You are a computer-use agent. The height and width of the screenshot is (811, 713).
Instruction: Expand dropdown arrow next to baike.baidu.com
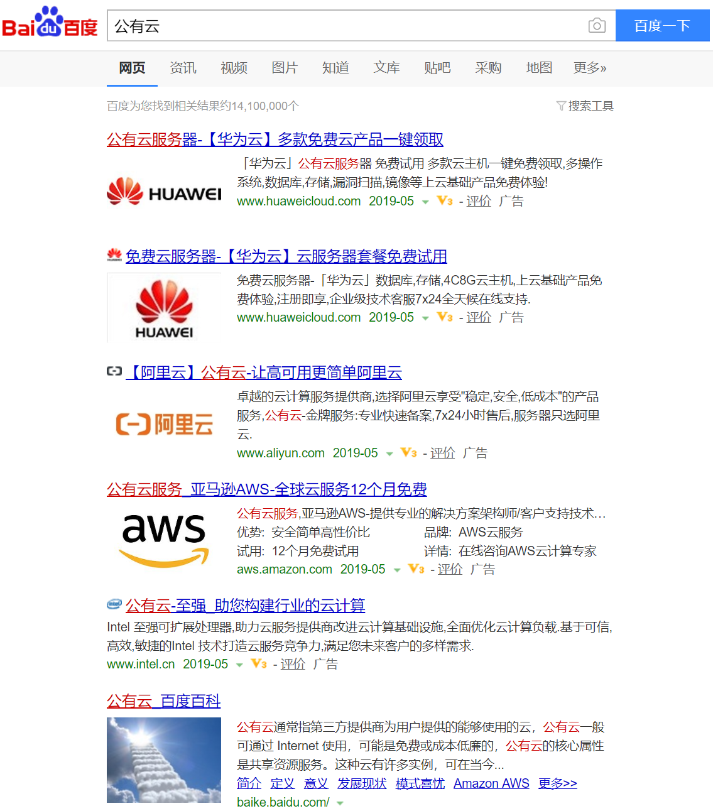(x=340, y=803)
